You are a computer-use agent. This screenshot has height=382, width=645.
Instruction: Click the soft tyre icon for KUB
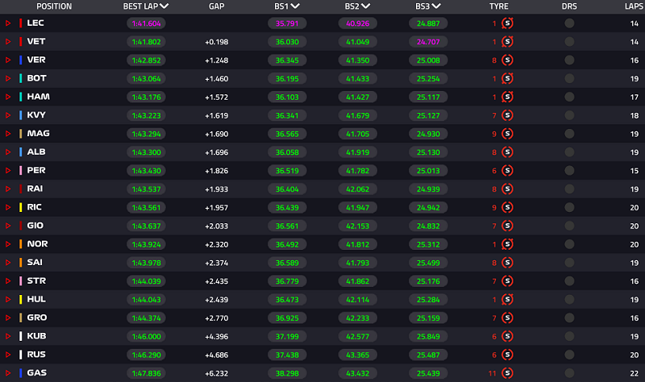click(x=507, y=336)
